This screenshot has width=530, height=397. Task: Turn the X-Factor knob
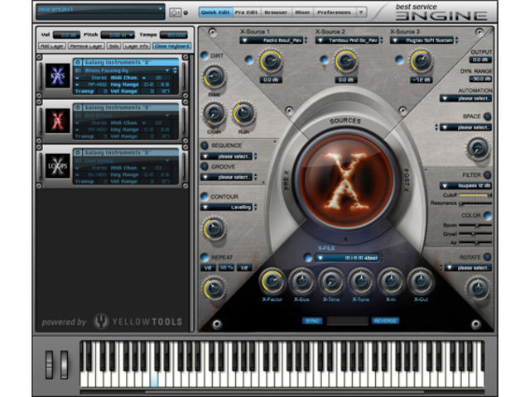tap(272, 281)
